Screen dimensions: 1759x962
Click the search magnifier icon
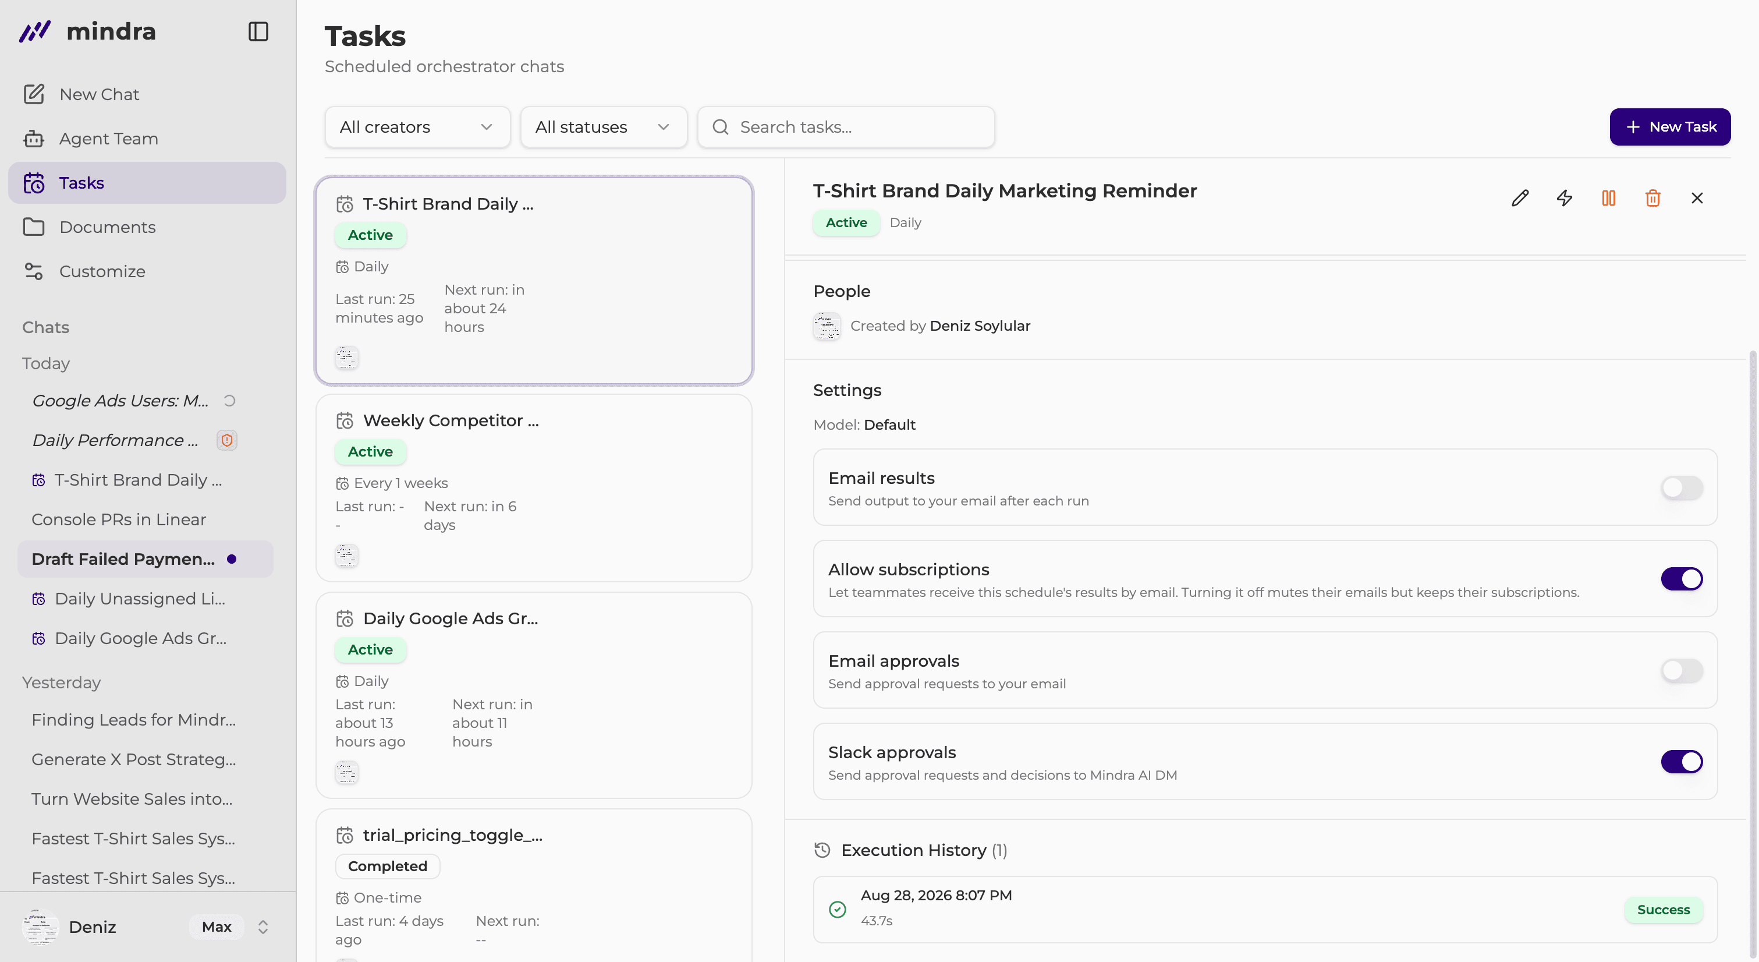click(721, 127)
